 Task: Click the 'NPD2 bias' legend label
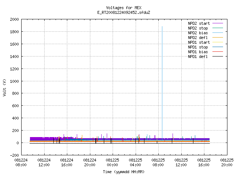pyautogui.click(x=198, y=33)
